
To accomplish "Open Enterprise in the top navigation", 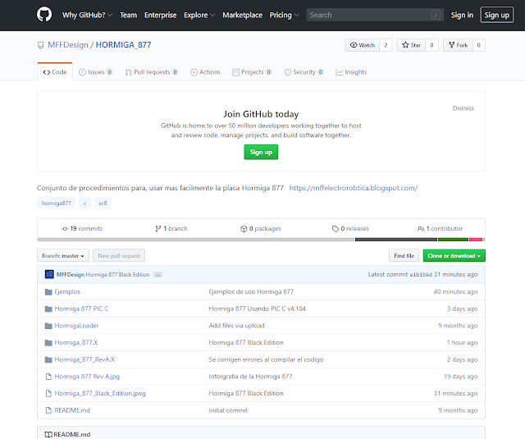I will click(161, 15).
